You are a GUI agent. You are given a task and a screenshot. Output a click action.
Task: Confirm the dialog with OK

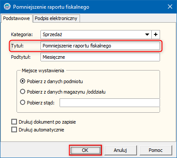85,150
